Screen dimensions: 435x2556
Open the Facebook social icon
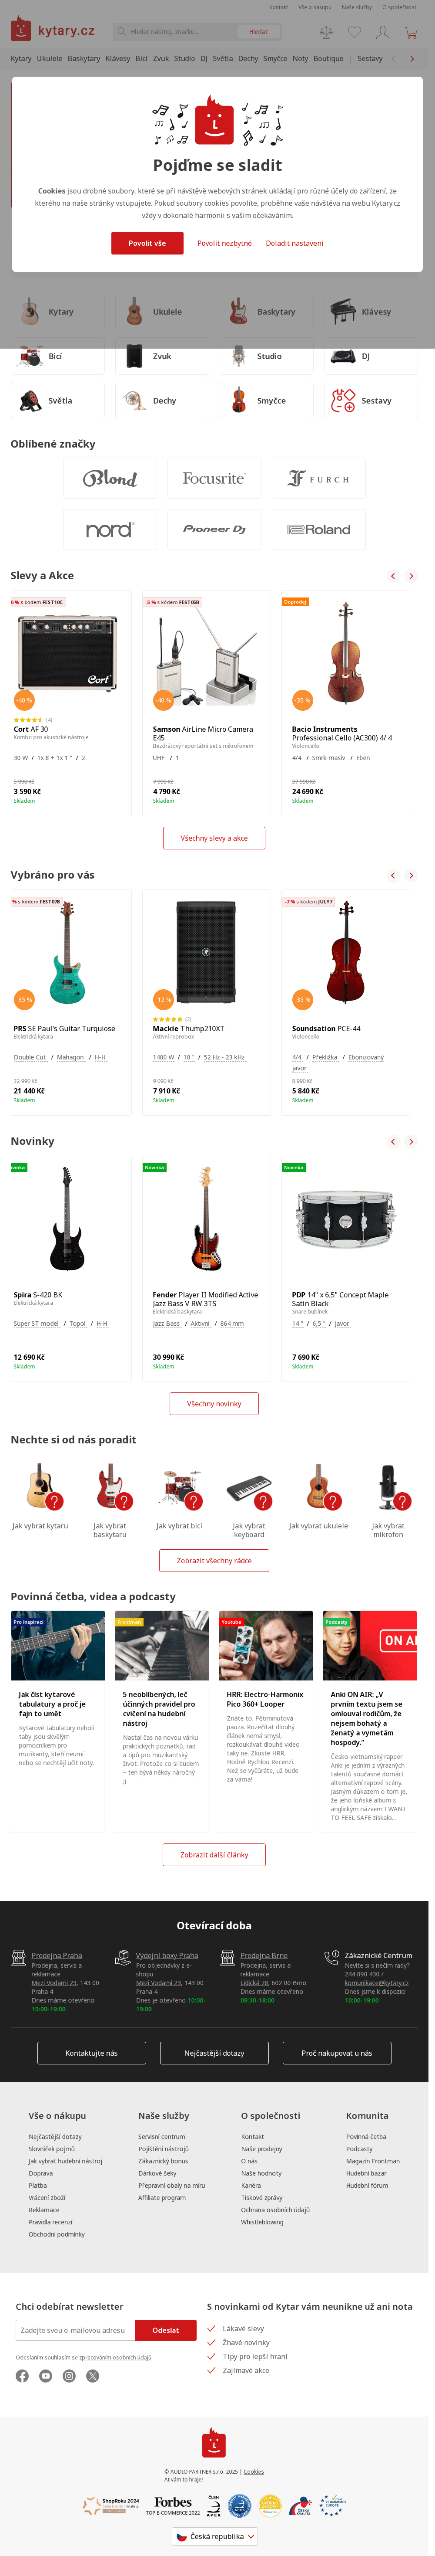pyautogui.click(x=22, y=2376)
